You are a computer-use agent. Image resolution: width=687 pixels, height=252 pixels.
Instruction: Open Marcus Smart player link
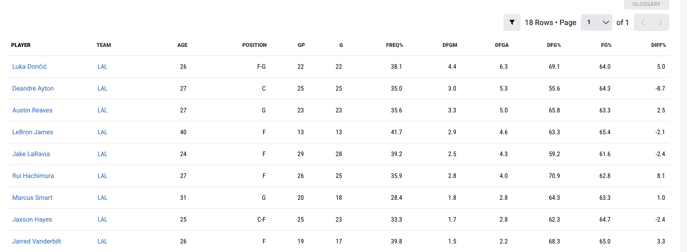(32, 198)
